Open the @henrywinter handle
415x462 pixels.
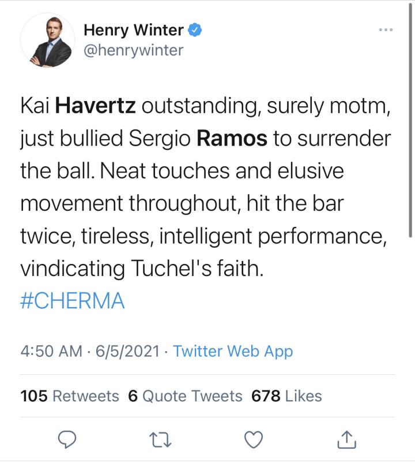click(134, 50)
